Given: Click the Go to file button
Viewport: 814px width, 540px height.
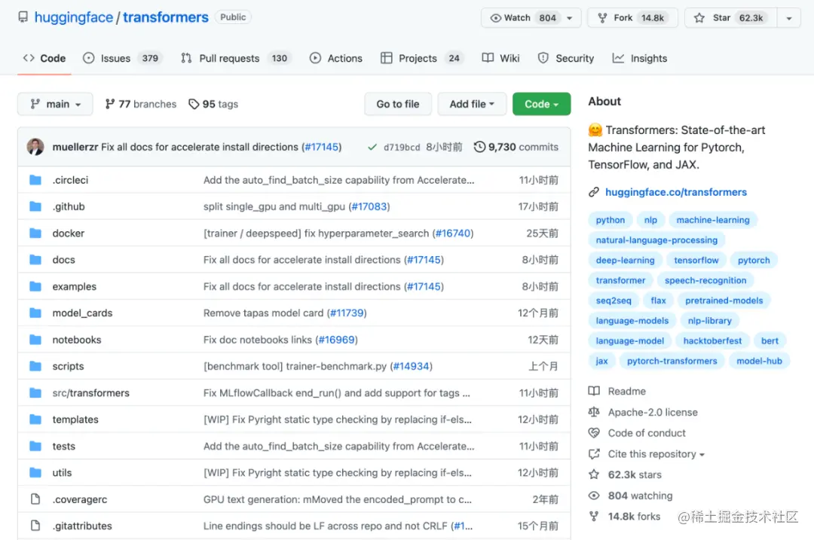Looking at the screenshot, I should (398, 104).
